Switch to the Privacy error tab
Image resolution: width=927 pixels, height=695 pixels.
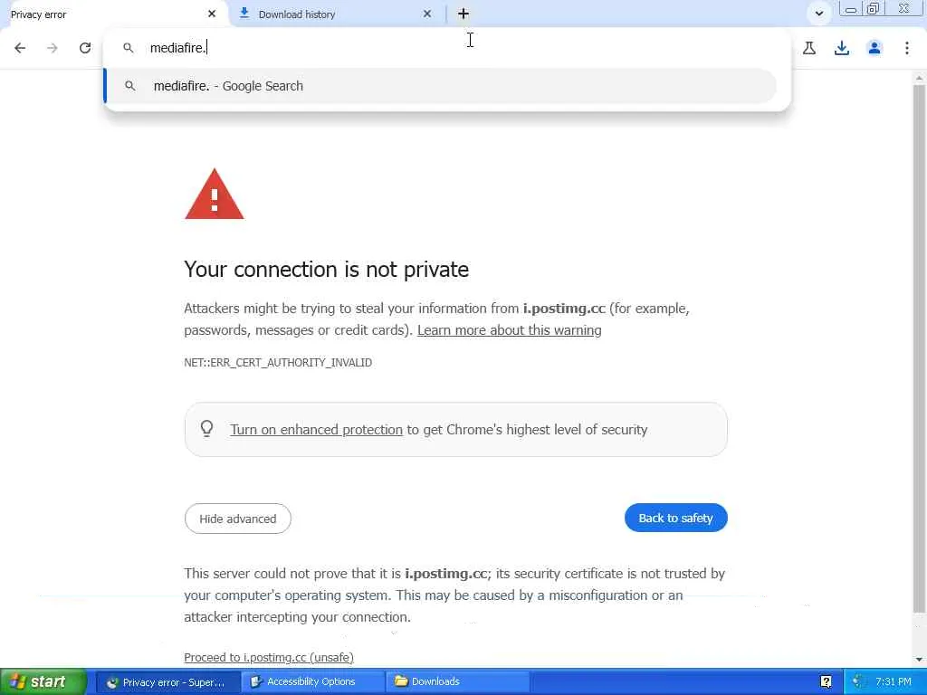pos(100,14)
